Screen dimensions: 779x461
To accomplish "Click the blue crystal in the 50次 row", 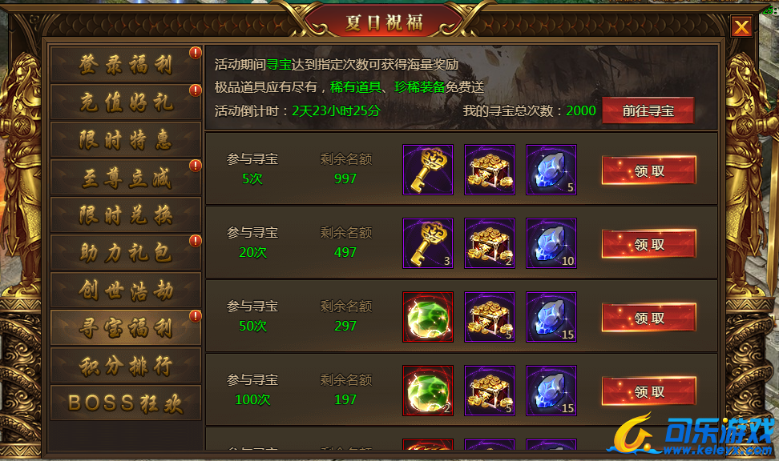I will tap(551, 317).
